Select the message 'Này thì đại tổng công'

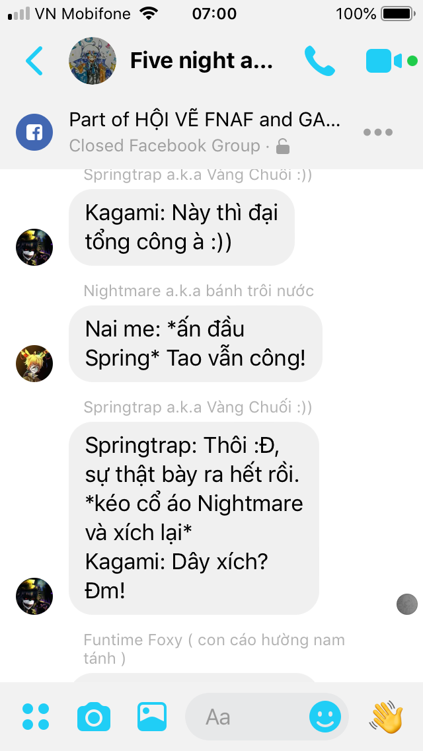[x=182, y=227]
